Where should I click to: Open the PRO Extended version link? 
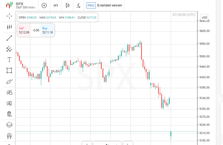104,5
